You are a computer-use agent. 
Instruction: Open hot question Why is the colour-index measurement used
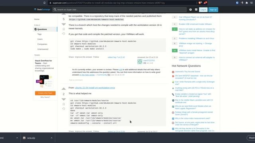pyautogui.click(x=192, y=118)
